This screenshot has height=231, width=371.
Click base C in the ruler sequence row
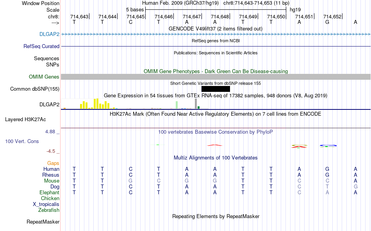point(130,22)
